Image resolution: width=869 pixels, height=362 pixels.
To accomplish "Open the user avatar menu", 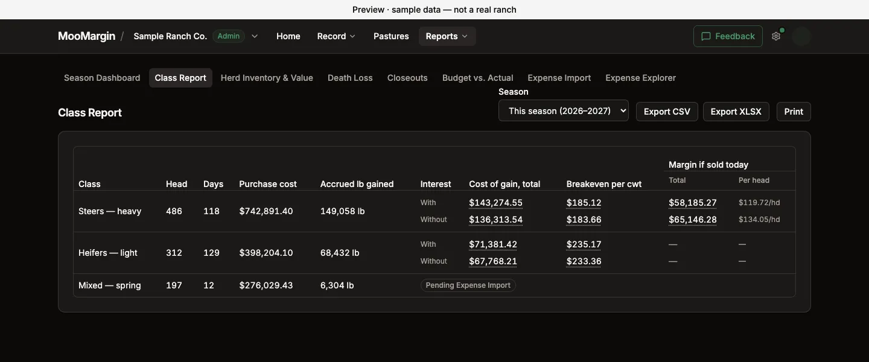I will point(801,36).
